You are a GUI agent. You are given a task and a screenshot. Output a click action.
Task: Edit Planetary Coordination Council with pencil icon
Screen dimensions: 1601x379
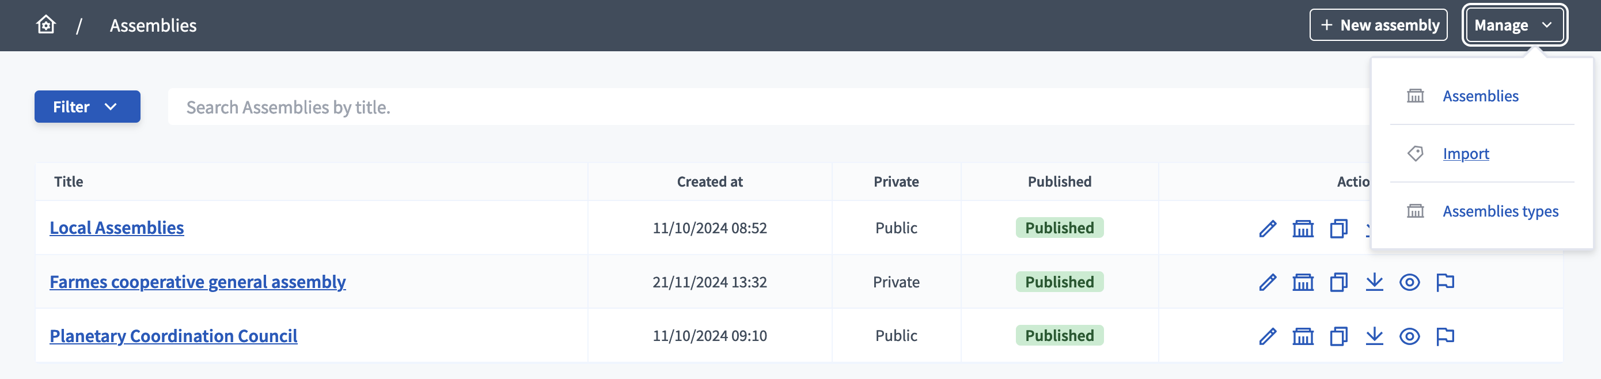pos(1267,336)
